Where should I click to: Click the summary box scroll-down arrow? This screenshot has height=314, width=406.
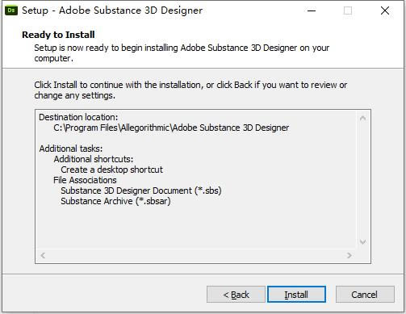click(x=362, y=242)
